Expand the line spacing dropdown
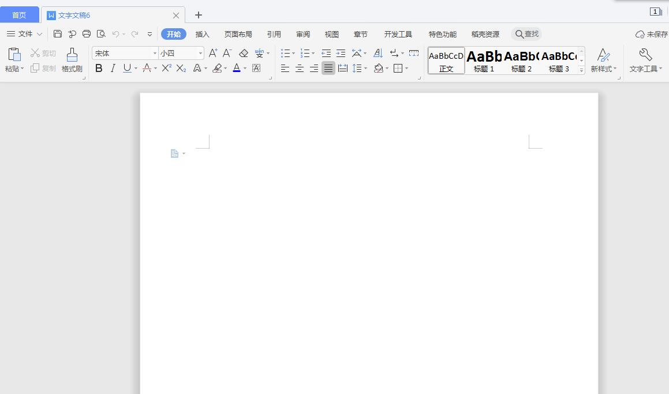Screen dimensions: 669x394 point(365,68)
